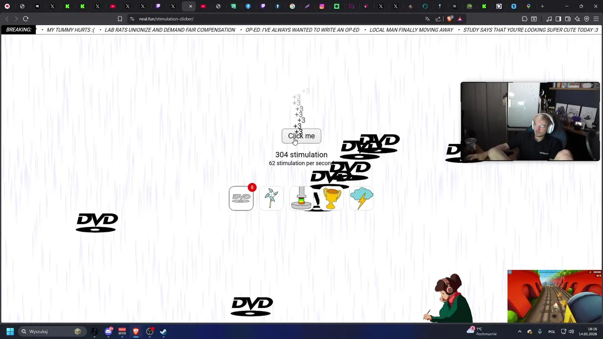Click the '62 stimulation per second' text
The width and height of the screenshot is (603, 339).
coord(301,163)
